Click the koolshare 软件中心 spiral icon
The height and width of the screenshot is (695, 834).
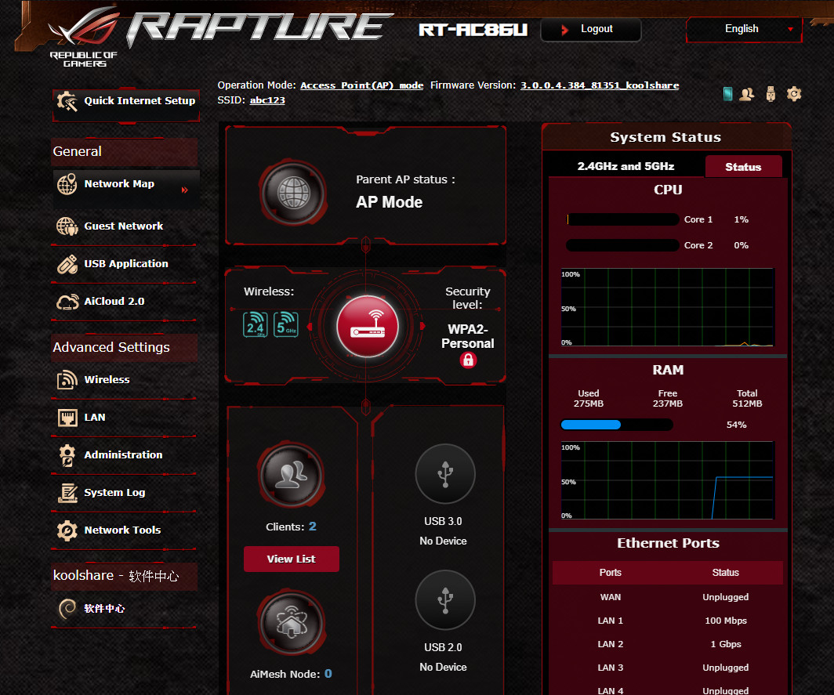click(67, 609)
